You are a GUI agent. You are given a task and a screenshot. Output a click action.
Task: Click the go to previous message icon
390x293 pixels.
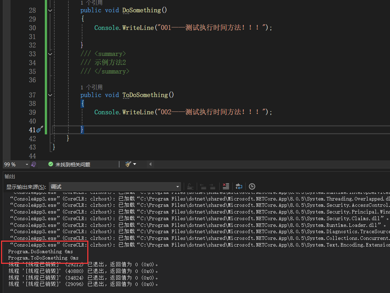tap(203, 186)
